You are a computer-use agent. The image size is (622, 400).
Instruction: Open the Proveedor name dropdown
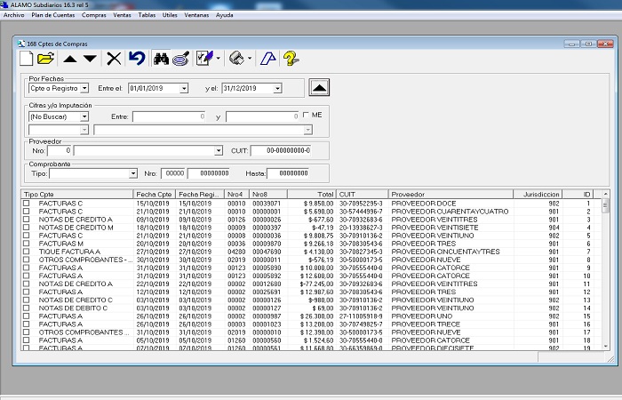coord(219,150)
